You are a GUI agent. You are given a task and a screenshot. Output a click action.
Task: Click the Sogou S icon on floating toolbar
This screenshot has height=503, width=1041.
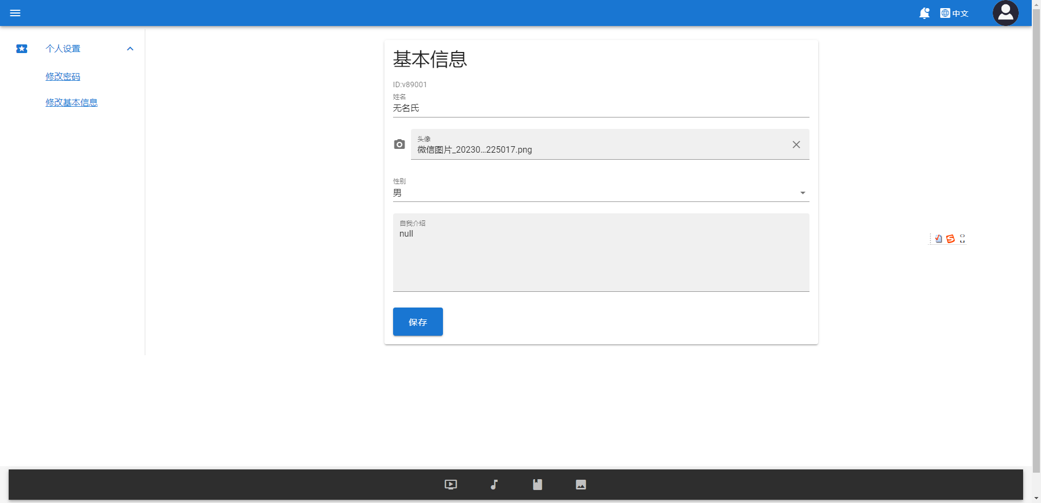coord(950,239)
